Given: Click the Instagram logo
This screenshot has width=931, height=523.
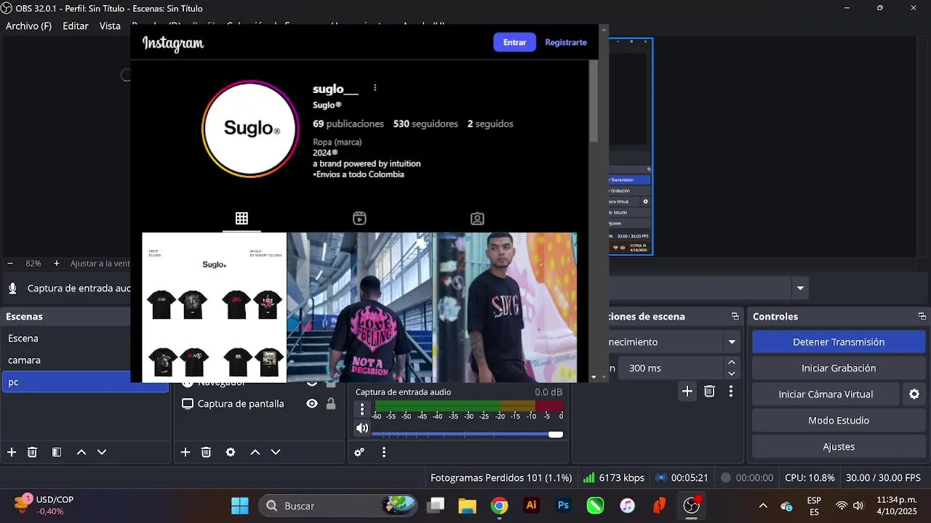Looking at the screenshot, I should point(173,43).
